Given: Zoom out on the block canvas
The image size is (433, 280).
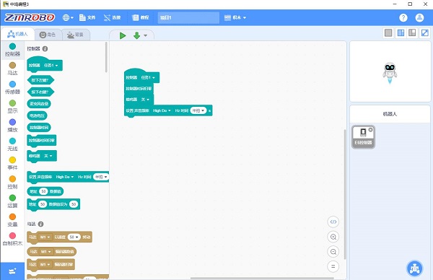Looking at the screenshot, I should click(333, 252).
